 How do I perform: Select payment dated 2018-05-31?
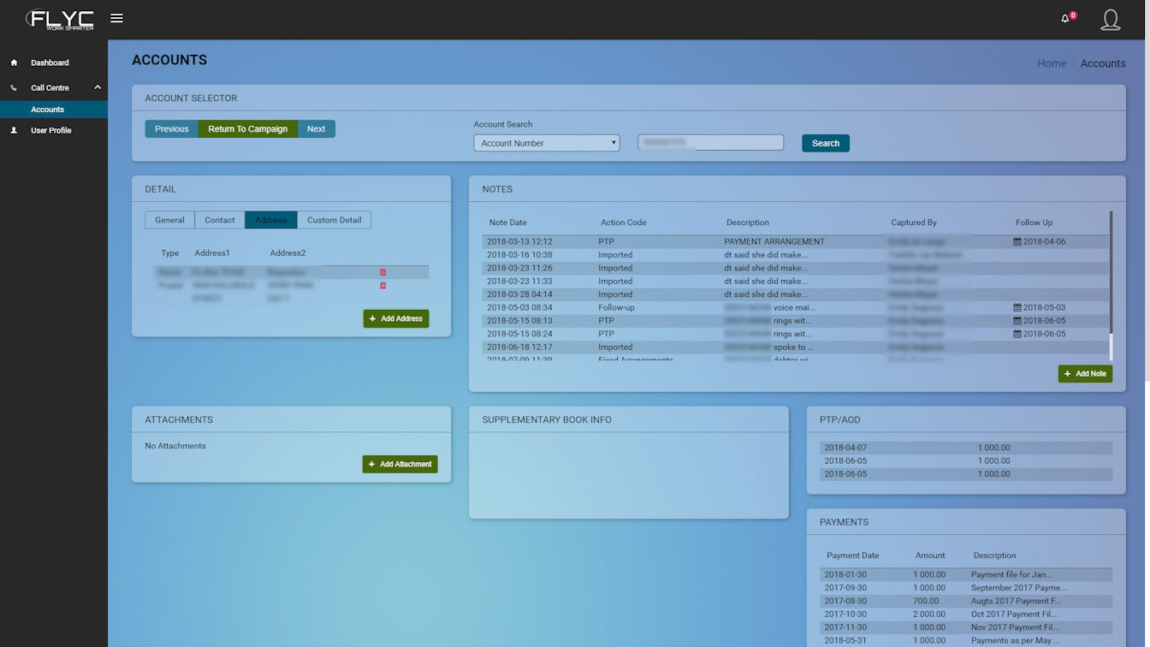pos(966,640)
